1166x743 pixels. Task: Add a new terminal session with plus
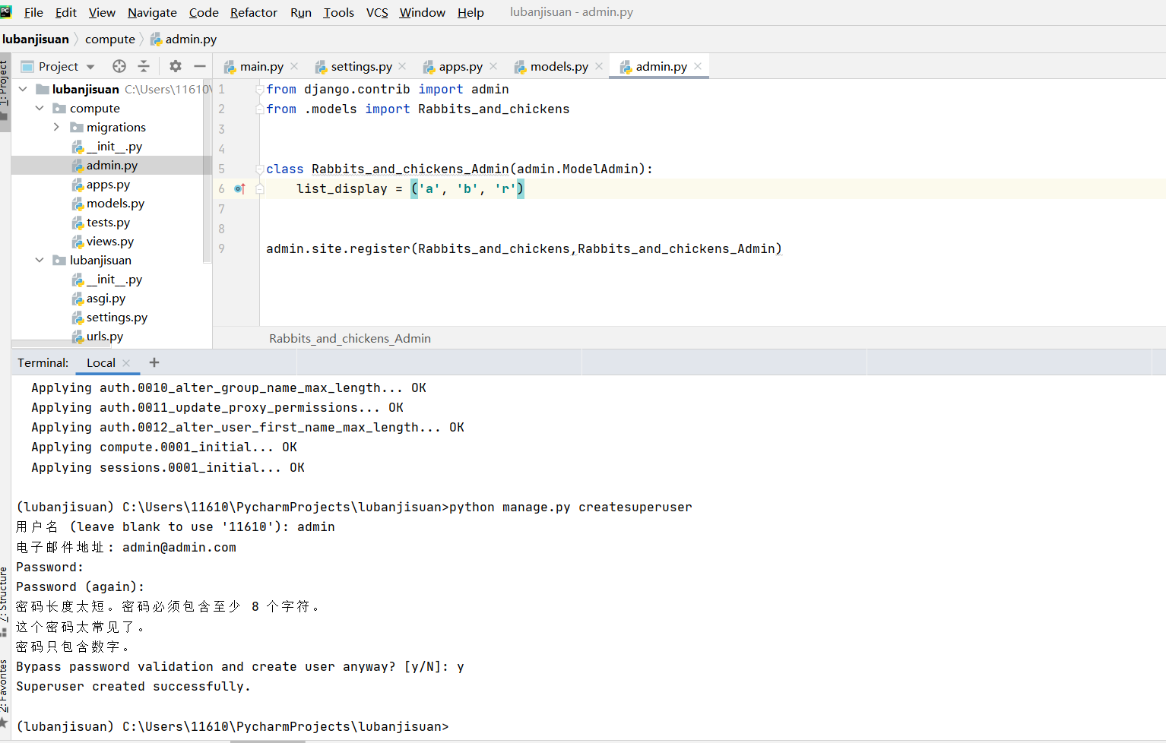pyautogui.click(x=154, y=362)
